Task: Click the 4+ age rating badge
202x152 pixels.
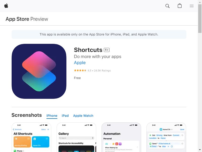Action: click(x=107, y=50)
